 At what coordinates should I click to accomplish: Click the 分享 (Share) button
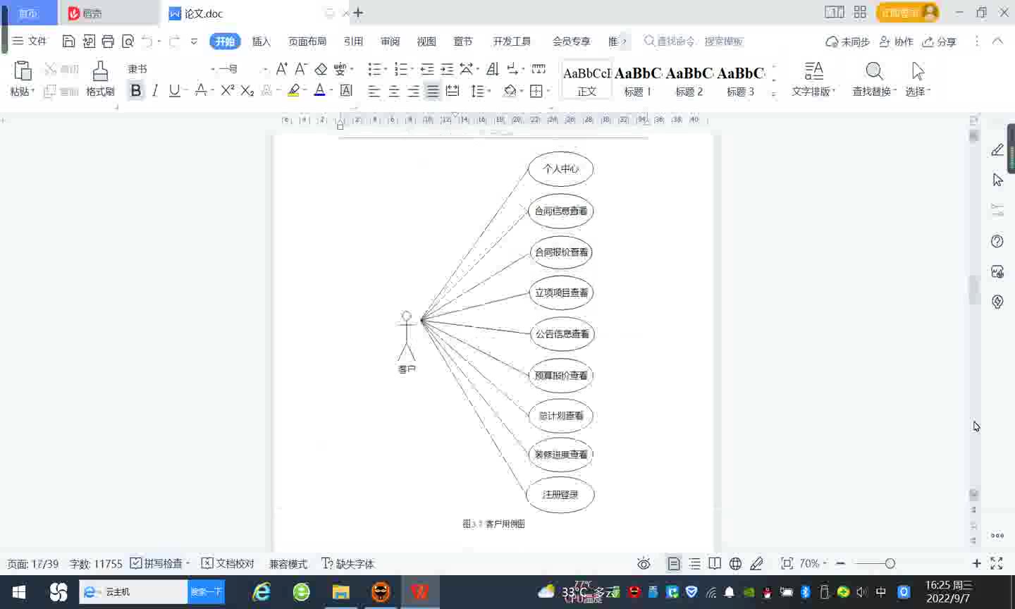(x=940, y=42)
